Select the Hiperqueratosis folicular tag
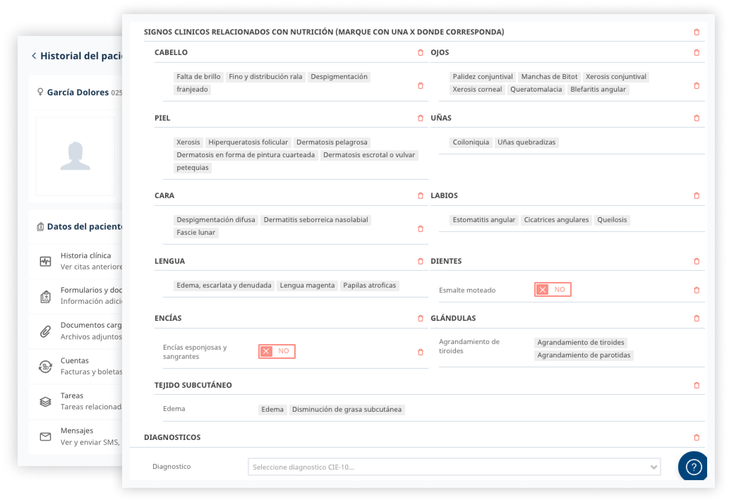The height and width of the screenshot is (502, 729). coord(248,142)
